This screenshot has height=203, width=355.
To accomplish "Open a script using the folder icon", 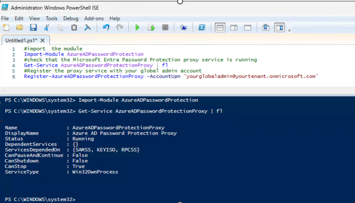I will pos(19,27).
